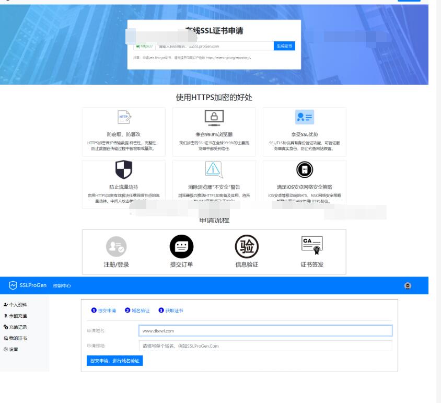
Task: Click the 防止流量劫持 shield icon
Action: 124,170
